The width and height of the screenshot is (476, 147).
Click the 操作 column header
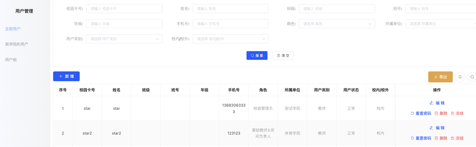click(x=437, y=90)
